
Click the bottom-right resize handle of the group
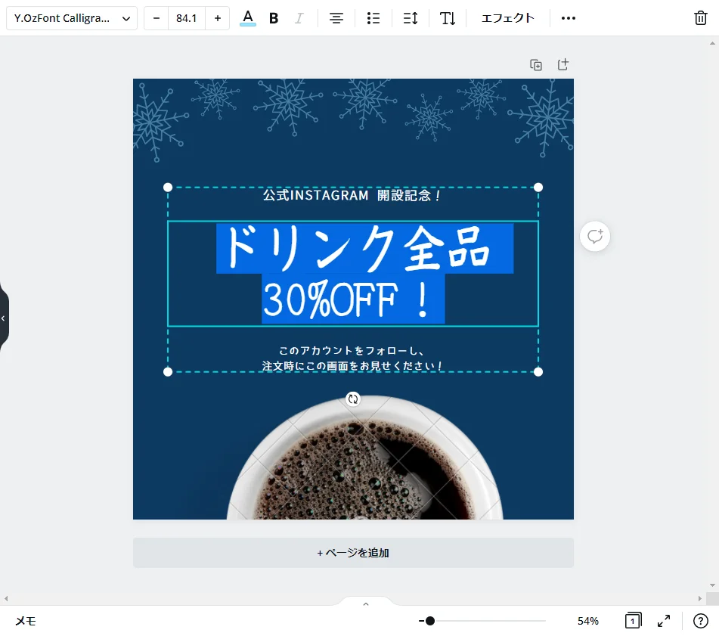(x=538, y=372)
